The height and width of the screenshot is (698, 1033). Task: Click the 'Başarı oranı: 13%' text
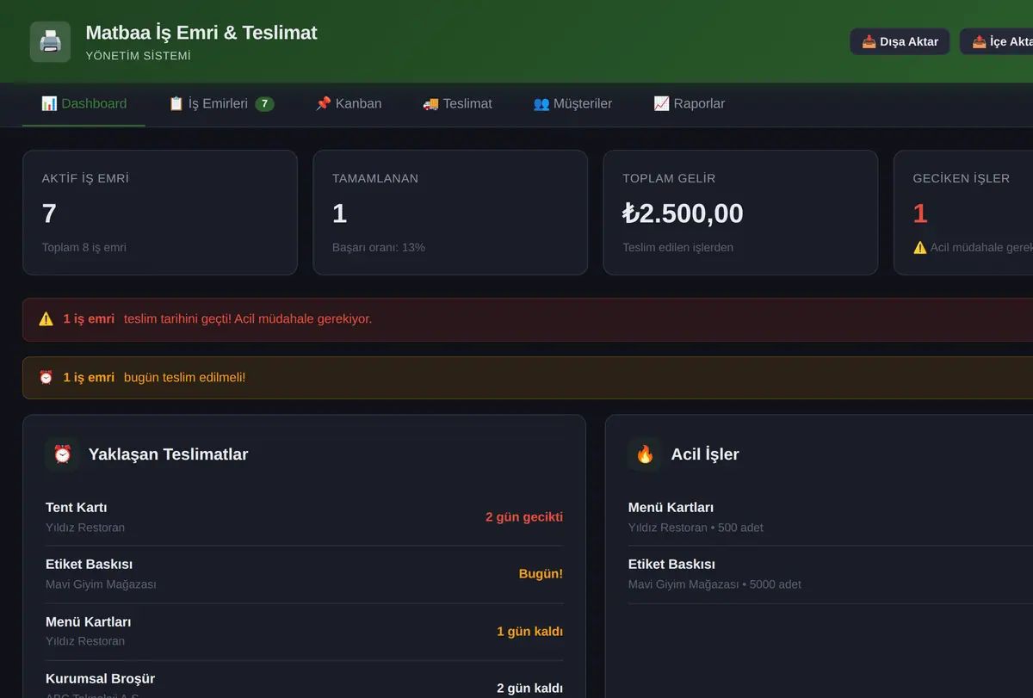(379, 248)
